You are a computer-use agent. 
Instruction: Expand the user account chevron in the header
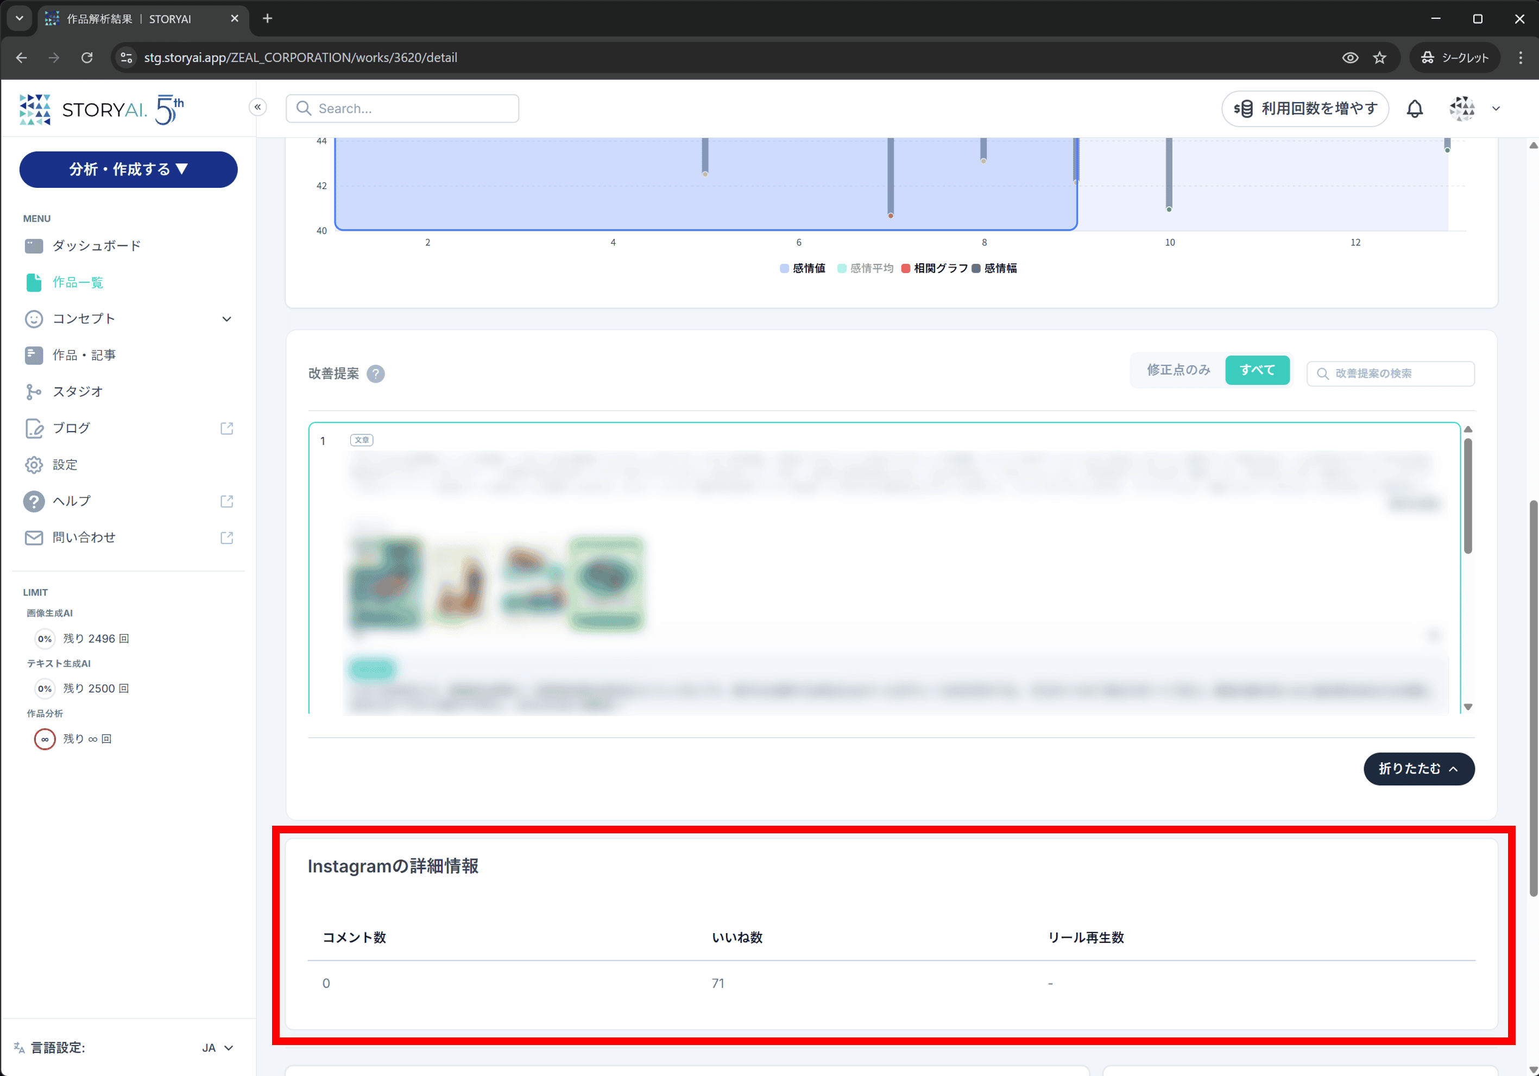[x=1496, y=109]
